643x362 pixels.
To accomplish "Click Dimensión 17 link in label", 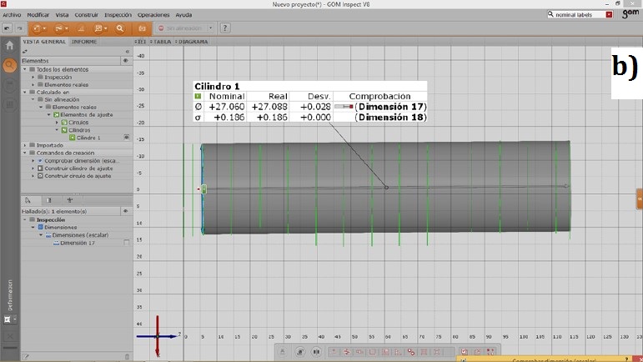I will pyautogui.click(x=391, y=107).
